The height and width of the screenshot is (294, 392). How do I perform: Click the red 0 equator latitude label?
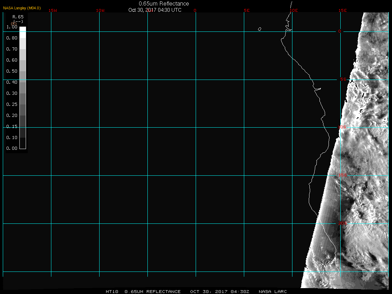tap(340, 31)
